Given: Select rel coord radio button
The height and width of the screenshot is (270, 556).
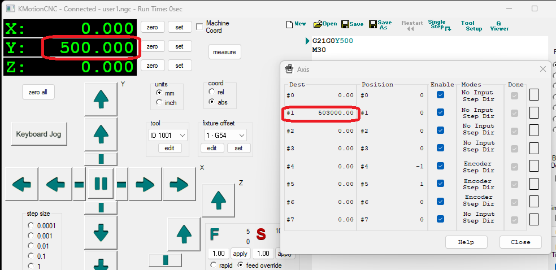Looking at the screenshot, I should click(212, 92).
